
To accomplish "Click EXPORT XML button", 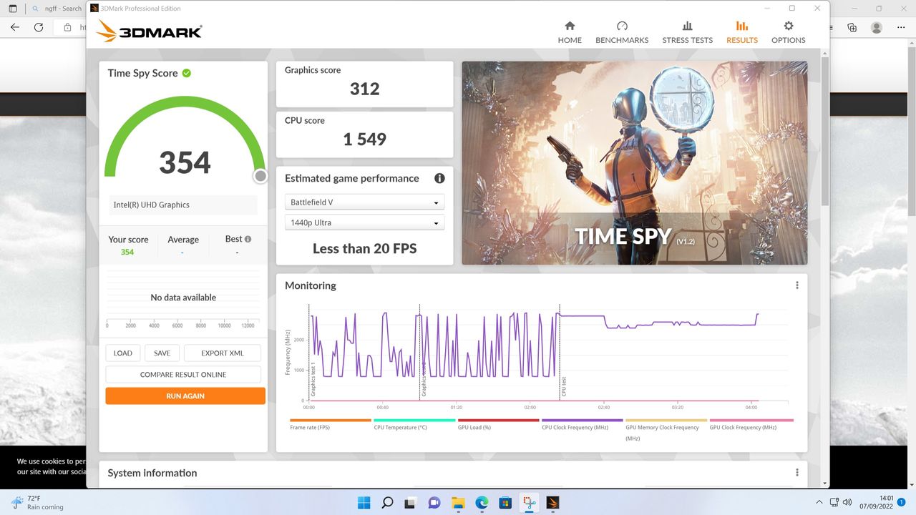I will (x=223, y=353).
